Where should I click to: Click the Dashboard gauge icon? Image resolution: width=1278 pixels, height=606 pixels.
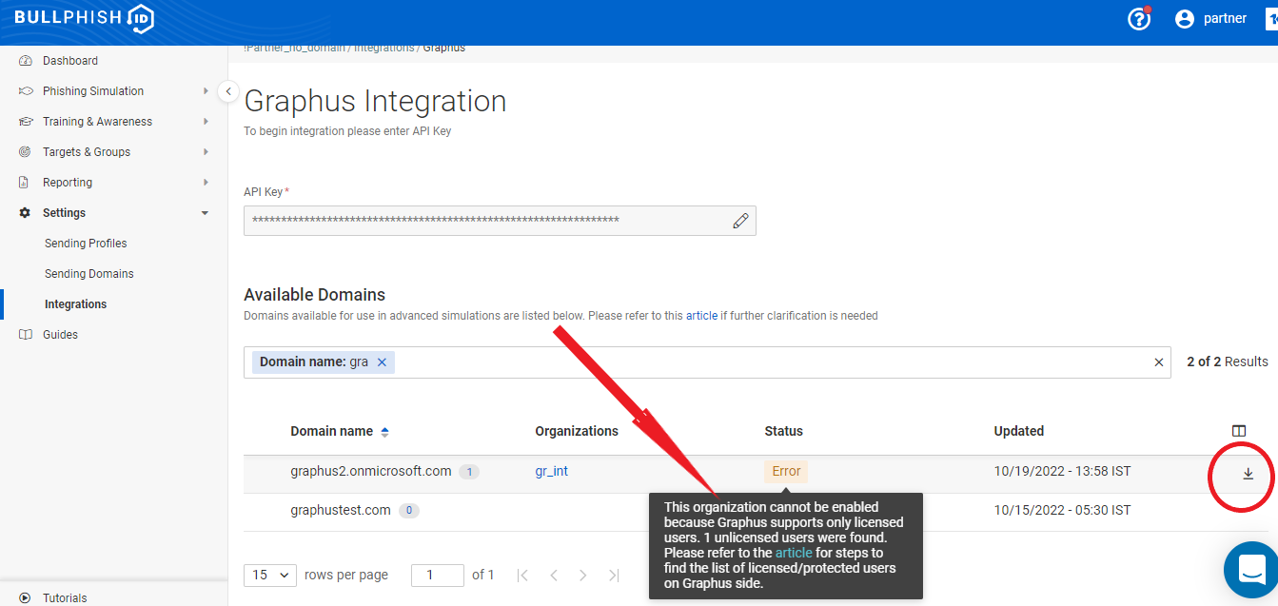click(x=26, y=61)
